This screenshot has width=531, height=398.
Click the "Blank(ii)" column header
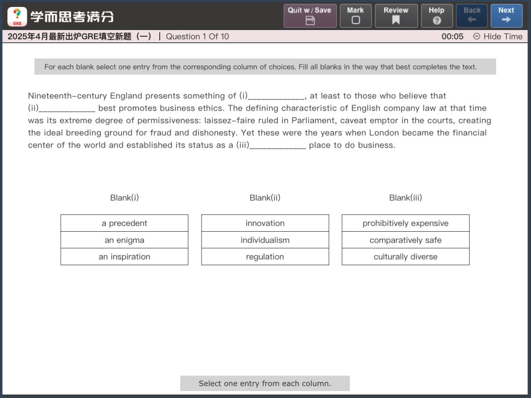click(x=265, y=197)
